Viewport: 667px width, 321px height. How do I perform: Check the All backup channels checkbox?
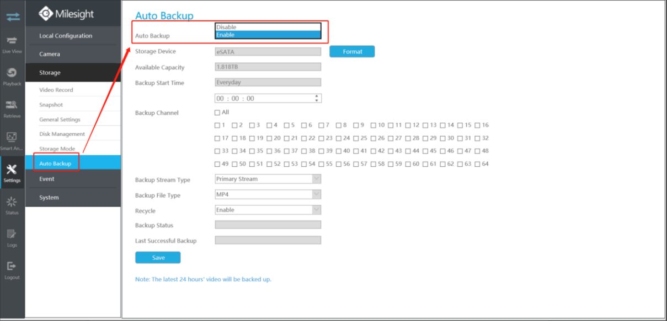(x=217, y=113)
